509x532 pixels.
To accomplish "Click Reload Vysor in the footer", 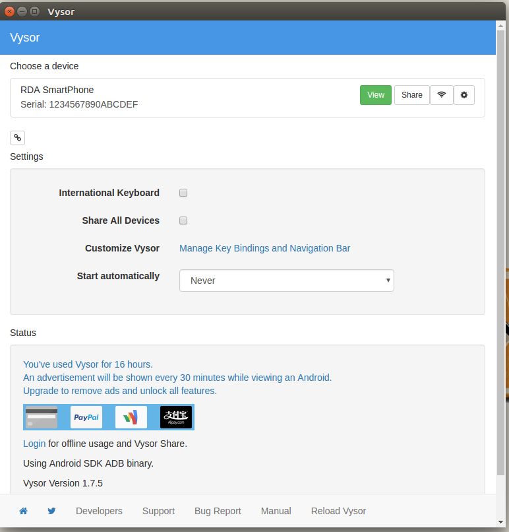I will coord(338,511).
